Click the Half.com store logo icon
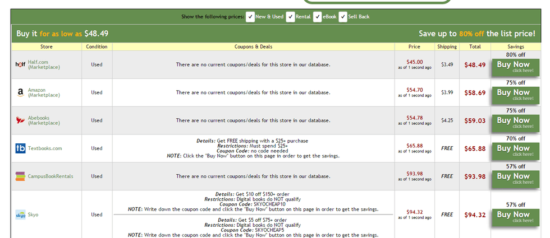This screenshot has width=550, height=238. (x=20, y=64)
